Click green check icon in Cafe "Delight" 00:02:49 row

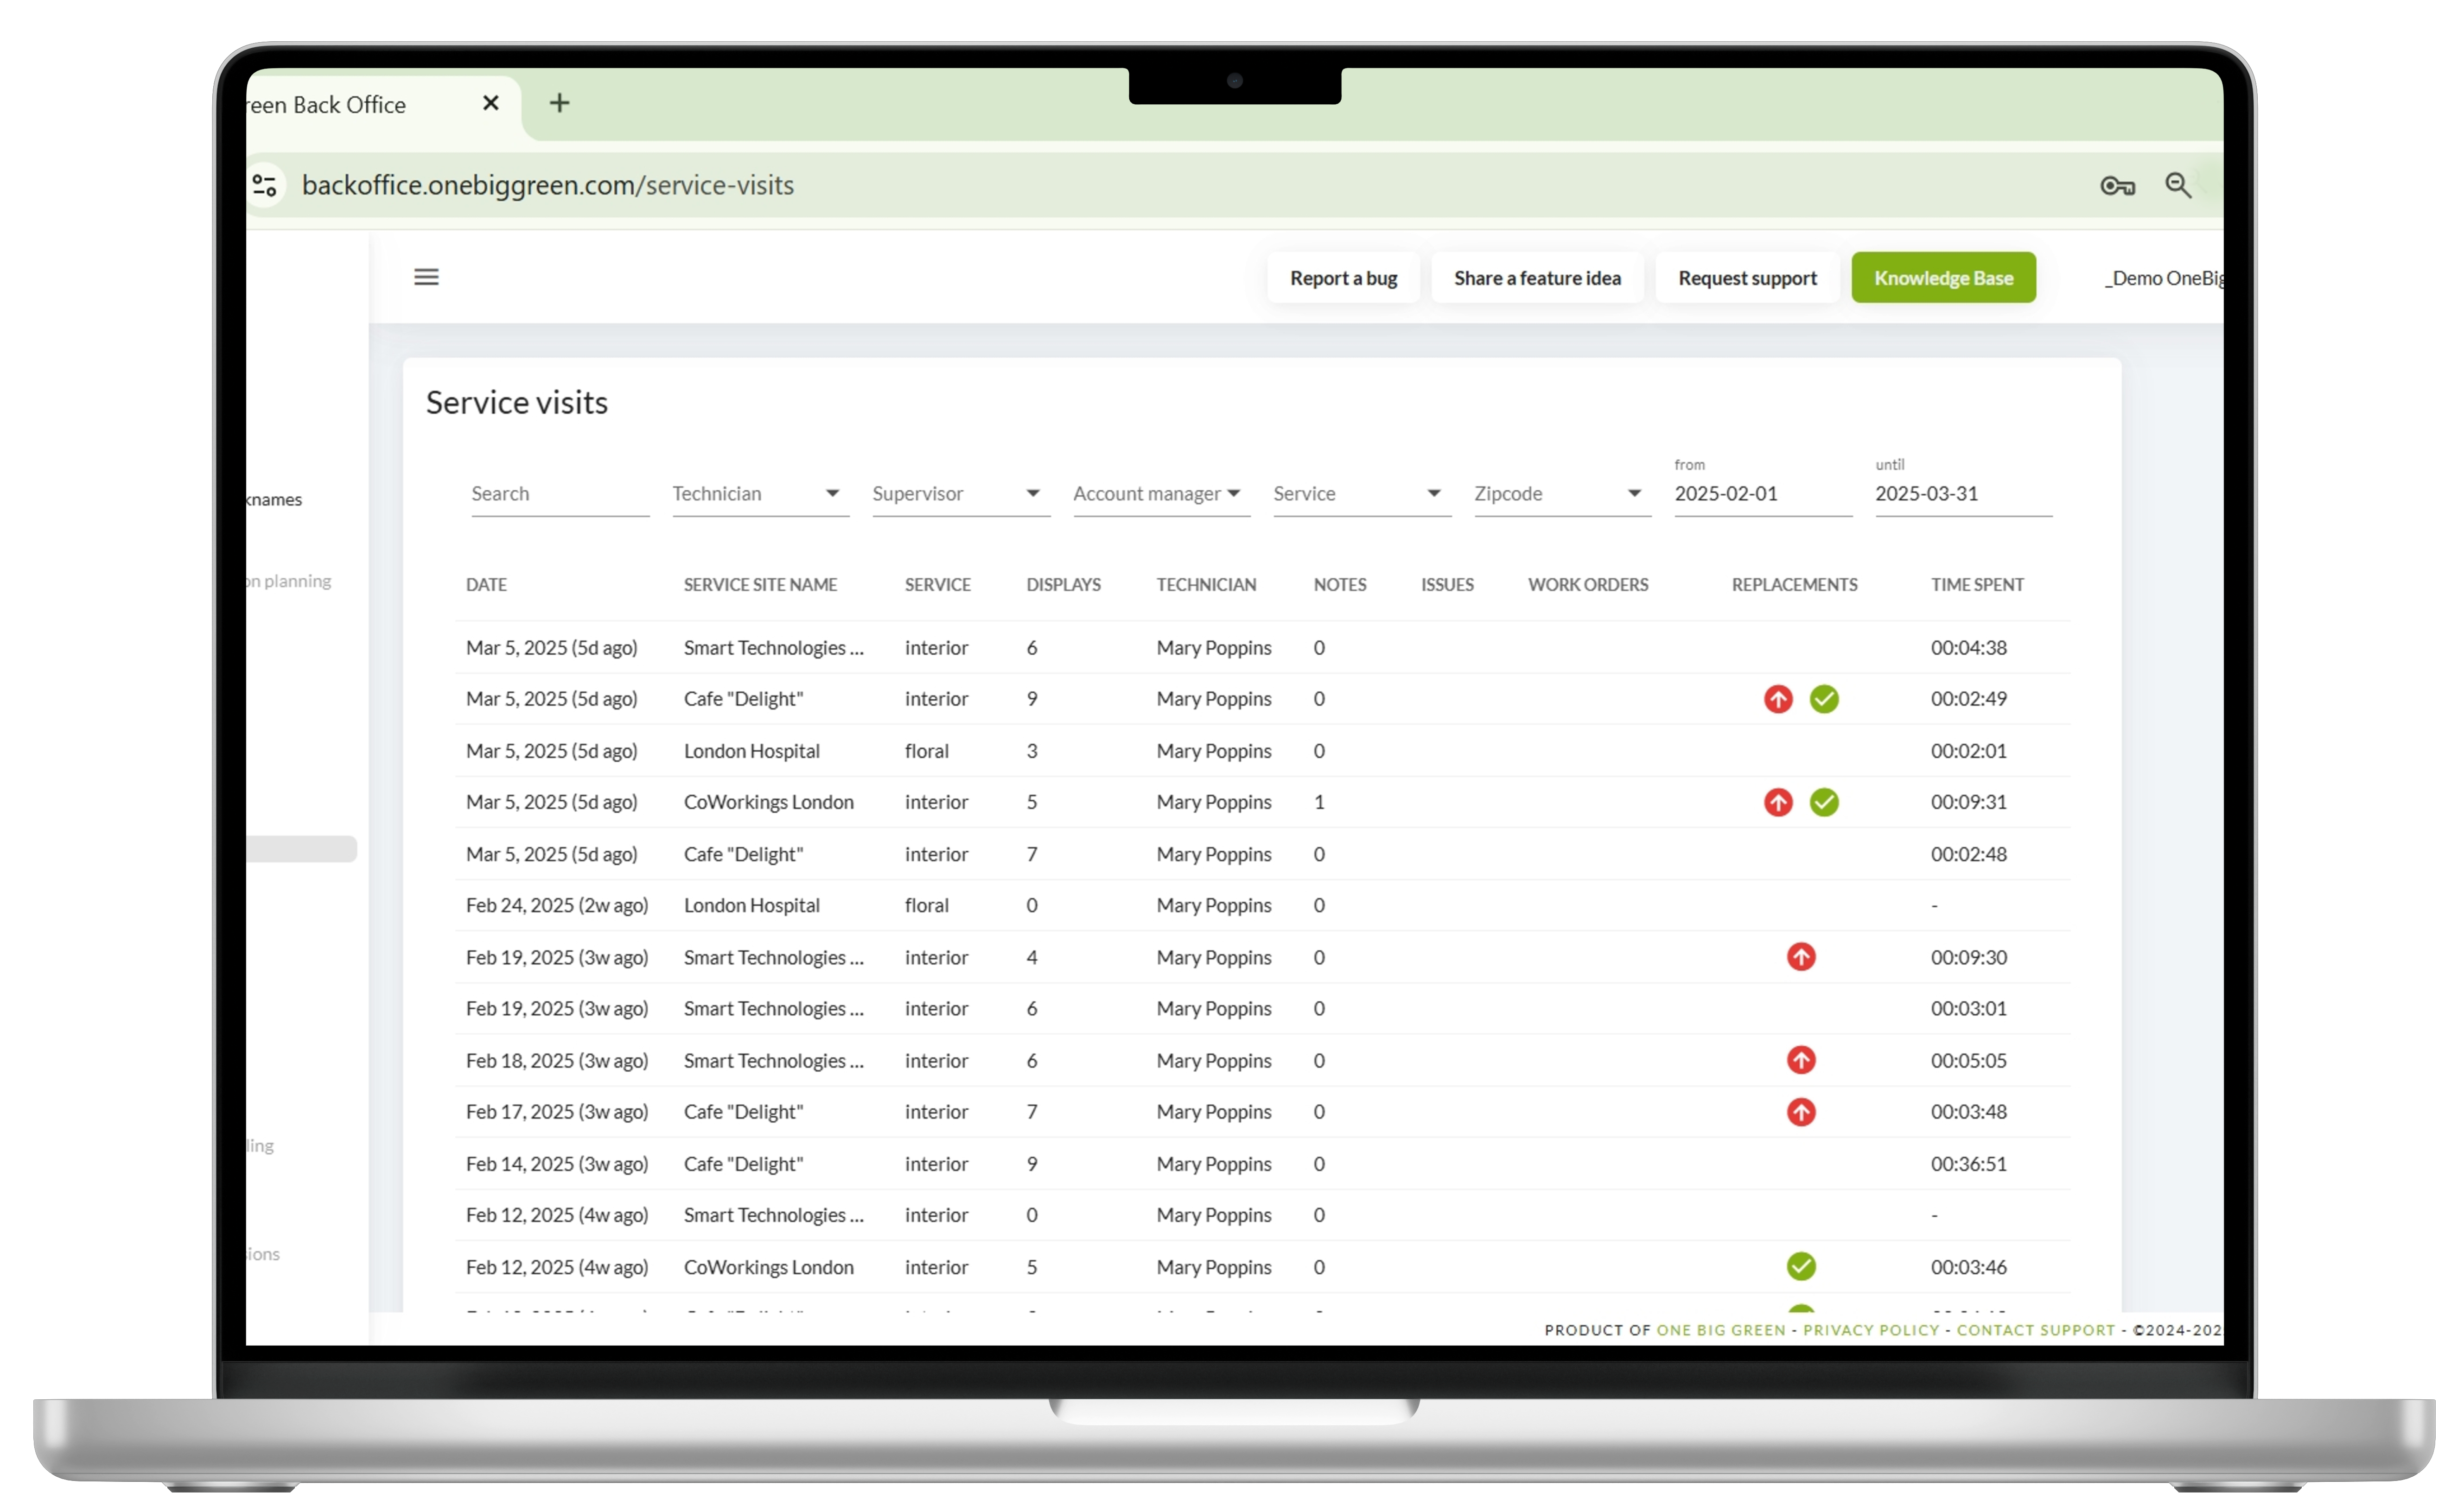1824,699
